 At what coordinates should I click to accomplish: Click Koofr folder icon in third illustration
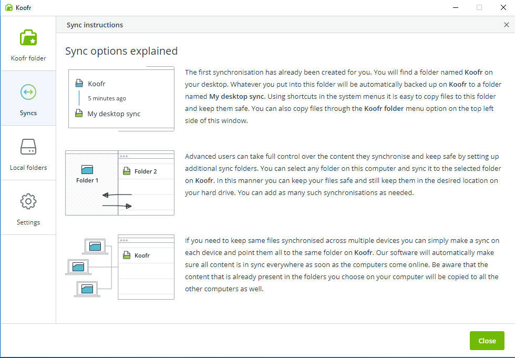click(x=127, y=255)
